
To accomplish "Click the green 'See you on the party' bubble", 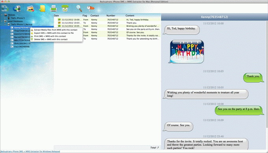I will tap(239, 110).
